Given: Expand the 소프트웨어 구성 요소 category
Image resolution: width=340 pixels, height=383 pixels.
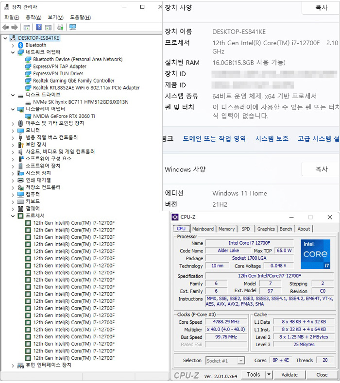Looking at the screenshot, I should [x=13, y=159].
